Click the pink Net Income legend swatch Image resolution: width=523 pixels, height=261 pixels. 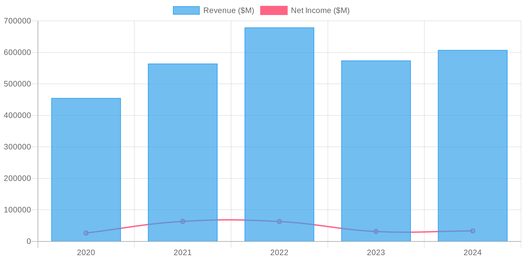pyautogui.click(x=274, y=10)
